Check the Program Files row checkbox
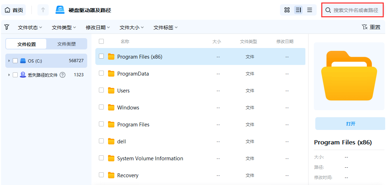 point(101,124)
